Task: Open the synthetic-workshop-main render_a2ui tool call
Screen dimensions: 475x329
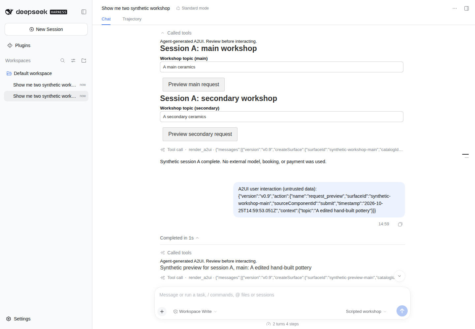Action: pos(282,150)
